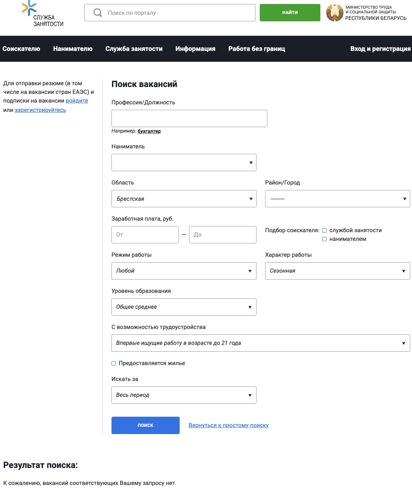Click the magnifier icon in portal search
This screenshot has width=412, height=494.
pyautogui.click(x=97, y=13)
